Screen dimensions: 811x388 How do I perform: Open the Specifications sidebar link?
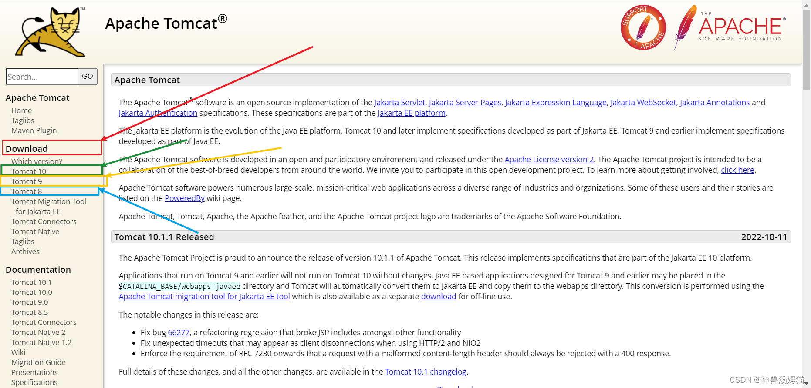(34, 382)
